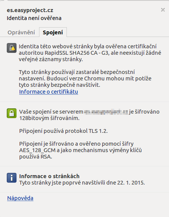The width and height of the screenshot is (169, 217).
Task: Click the blurred server name text
Action: [106, 112]
